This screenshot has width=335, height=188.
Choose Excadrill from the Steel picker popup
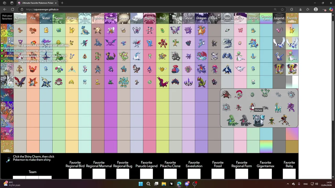[226, 94]
